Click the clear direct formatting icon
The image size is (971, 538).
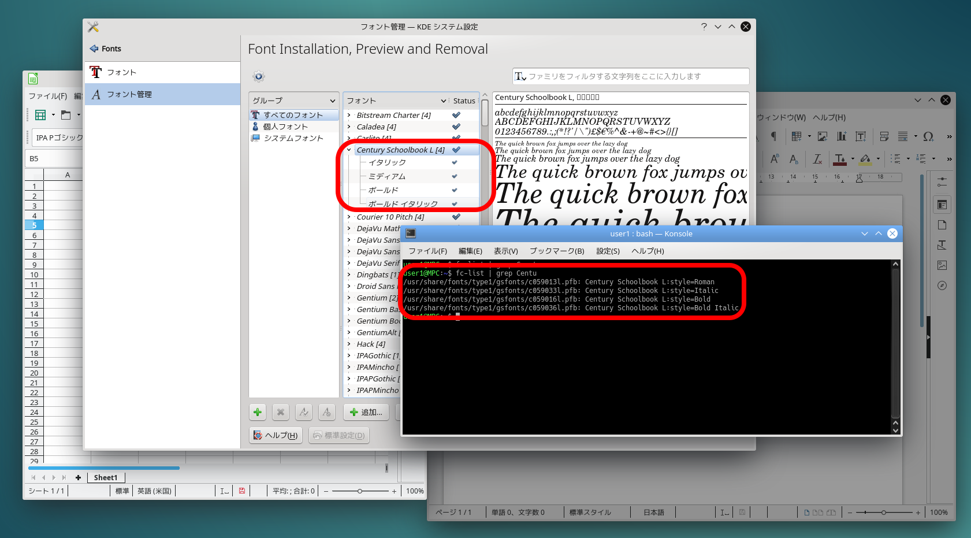(x=817, y=159)
